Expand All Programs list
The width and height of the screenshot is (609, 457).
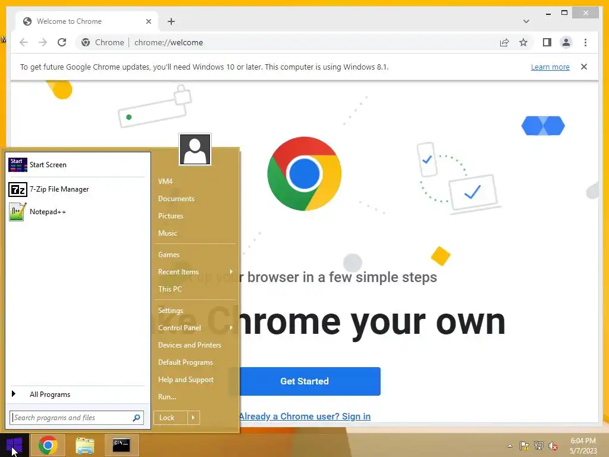[77, 395]
